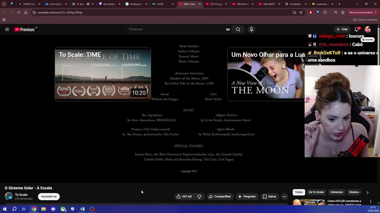This screenshot has width=380, height=213.
Task: Start voice search with the microphone icon
Action: (x=251, y=29)
